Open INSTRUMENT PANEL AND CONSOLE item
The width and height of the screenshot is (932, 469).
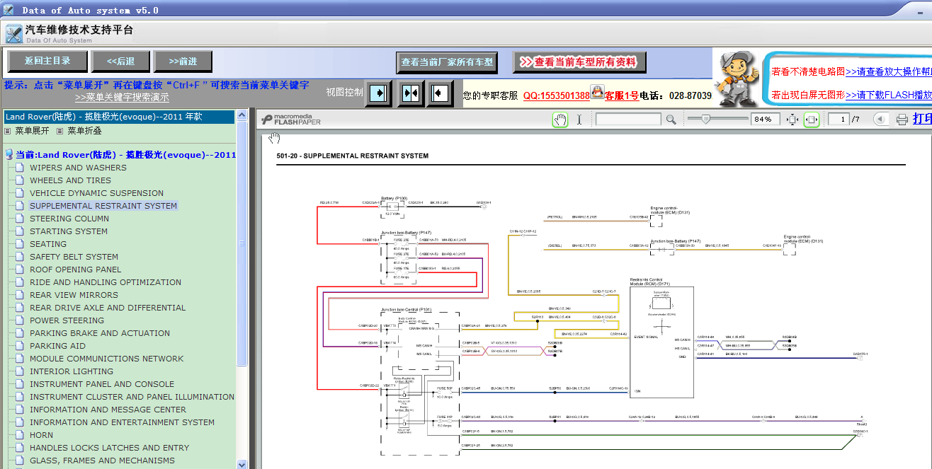[x=102, y=384]
